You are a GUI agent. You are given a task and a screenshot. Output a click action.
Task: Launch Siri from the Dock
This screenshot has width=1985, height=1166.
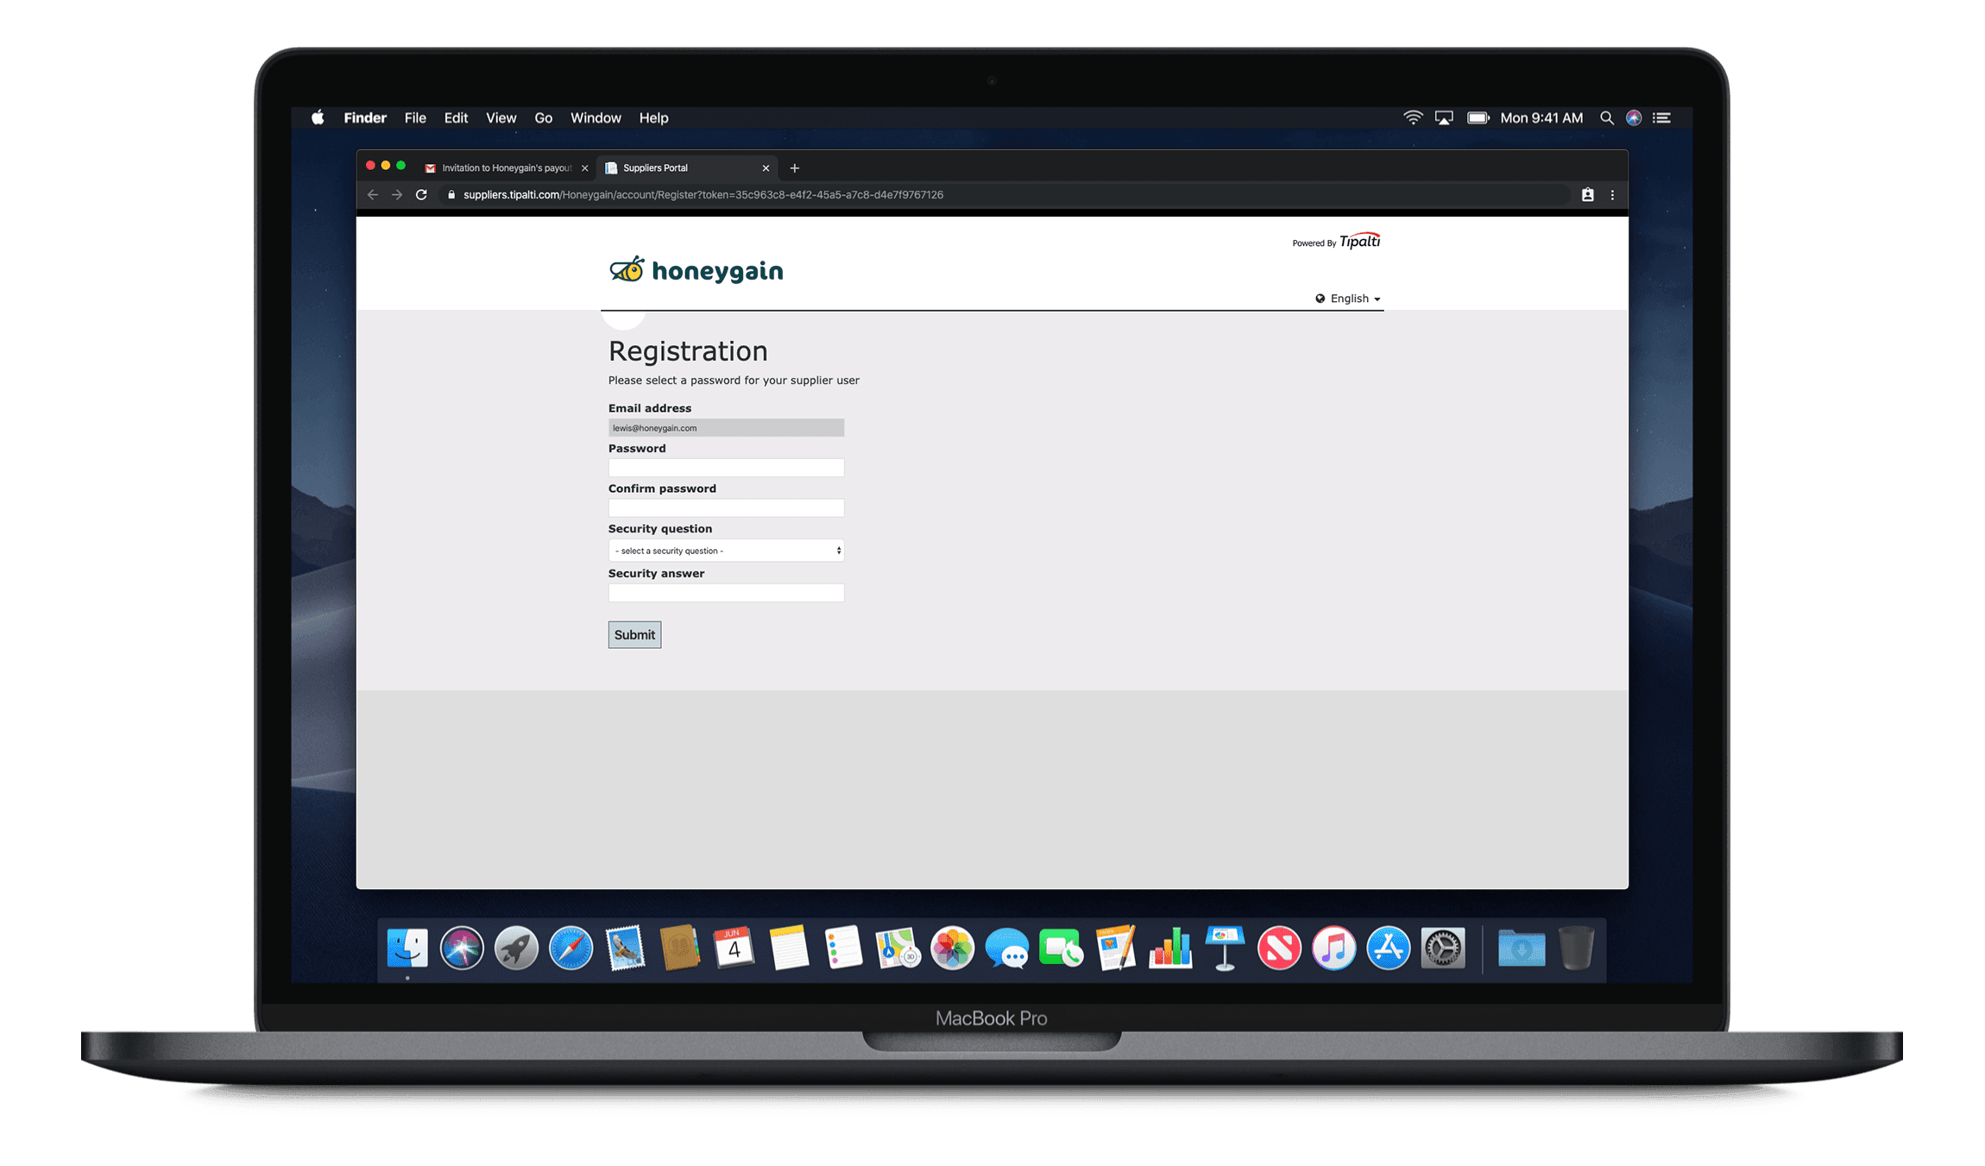tap(462, 949)
